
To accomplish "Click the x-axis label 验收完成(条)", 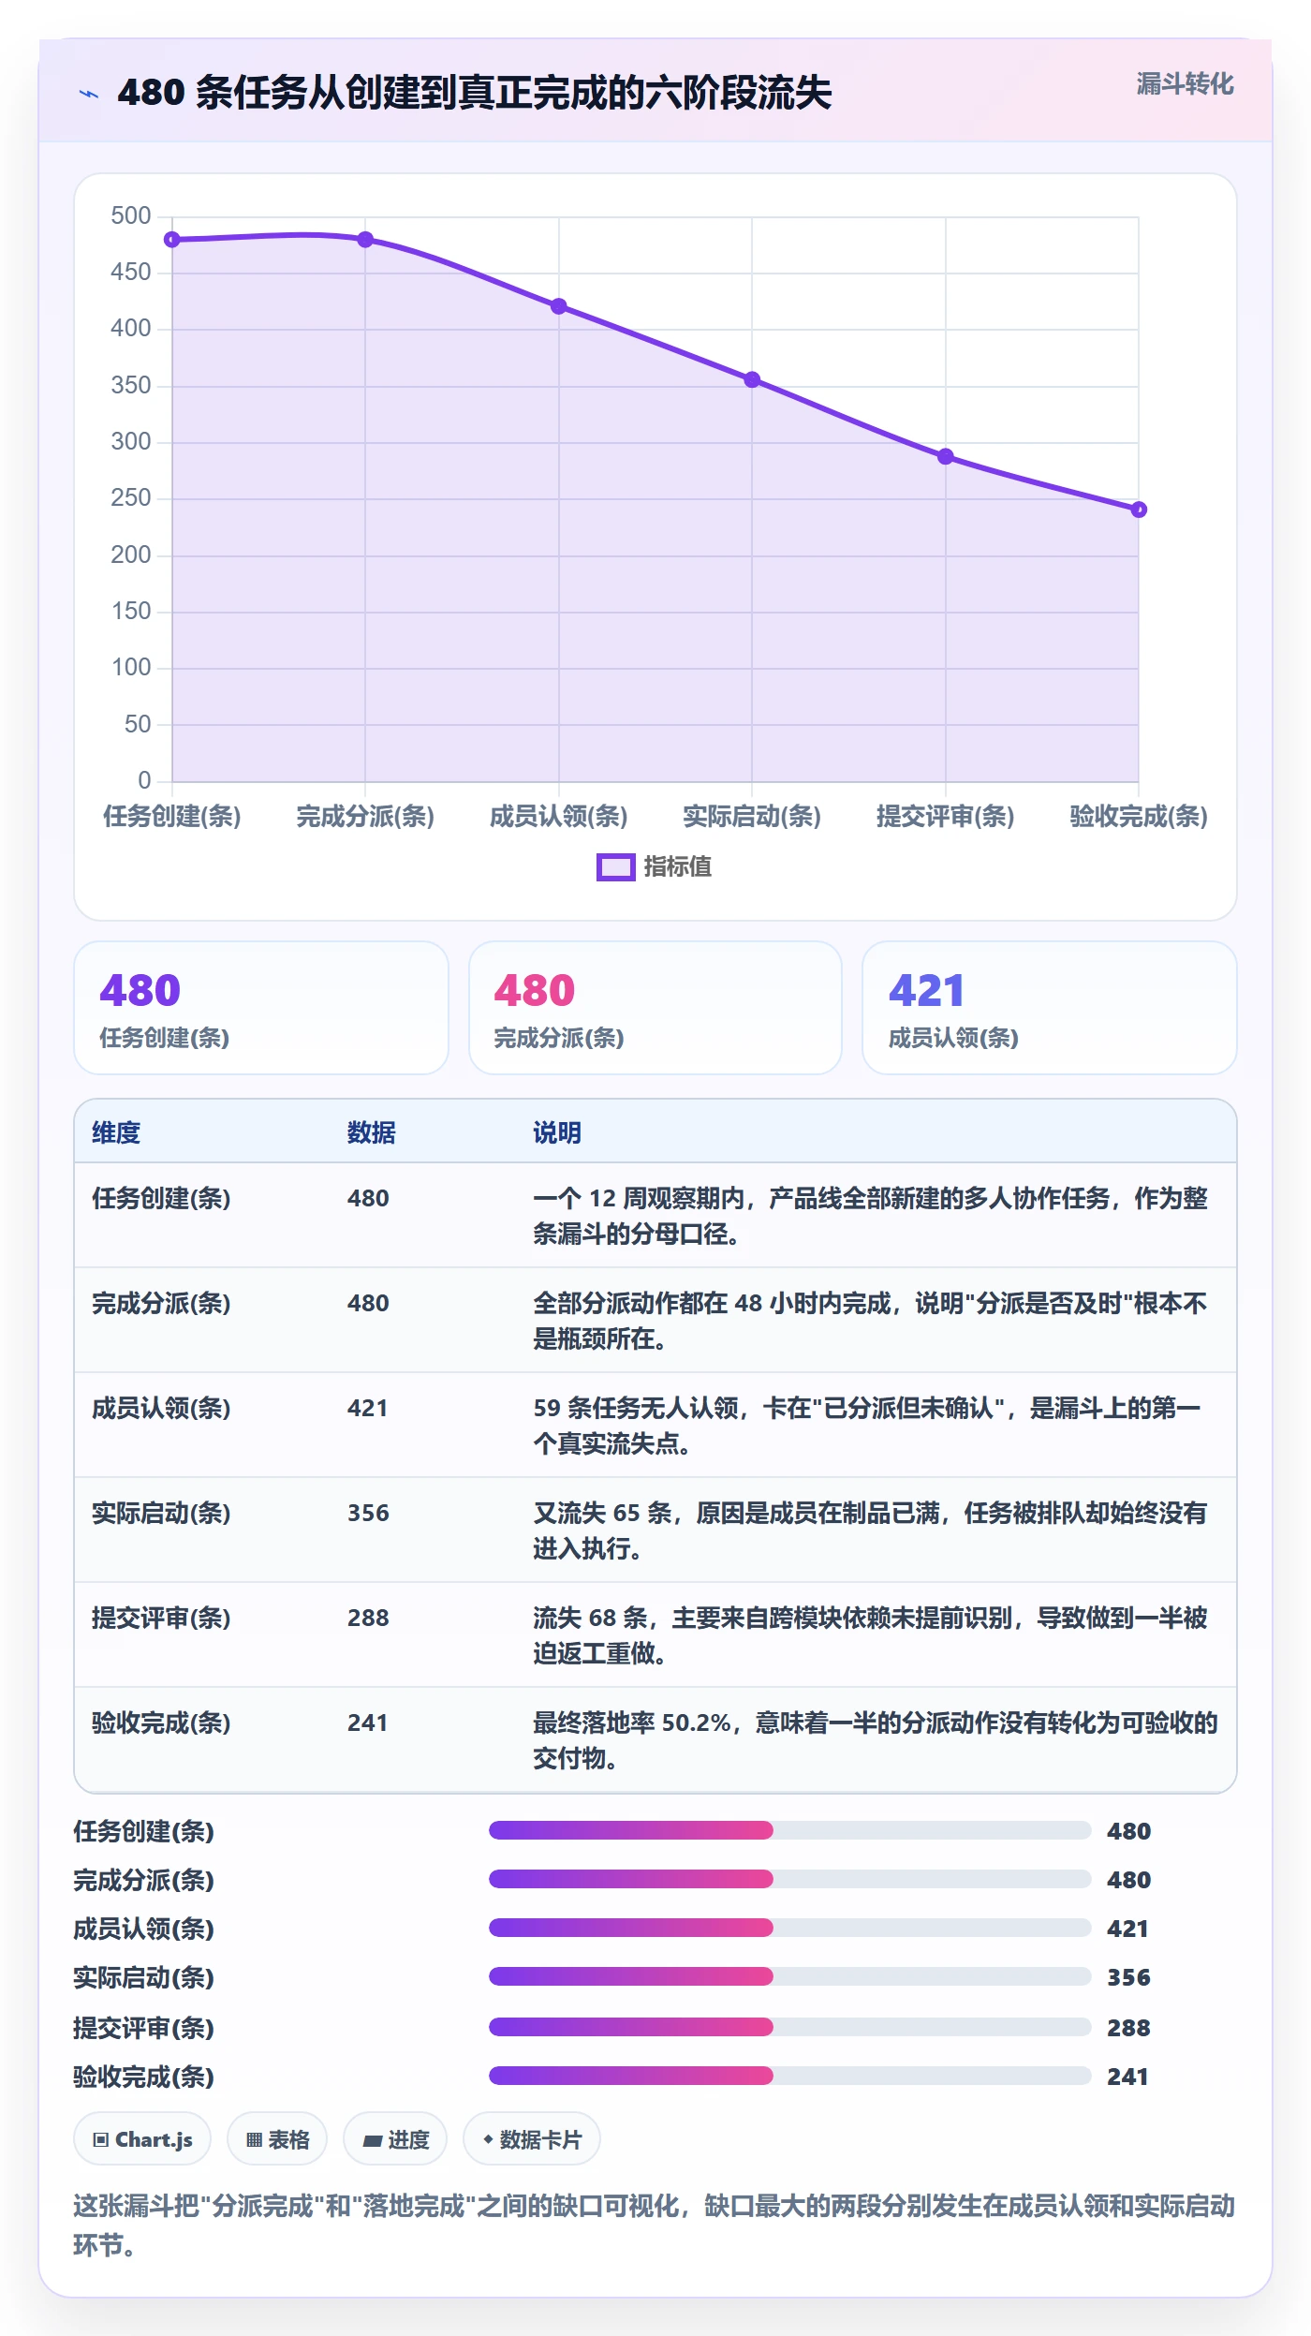I will [x=1139, y=817].
